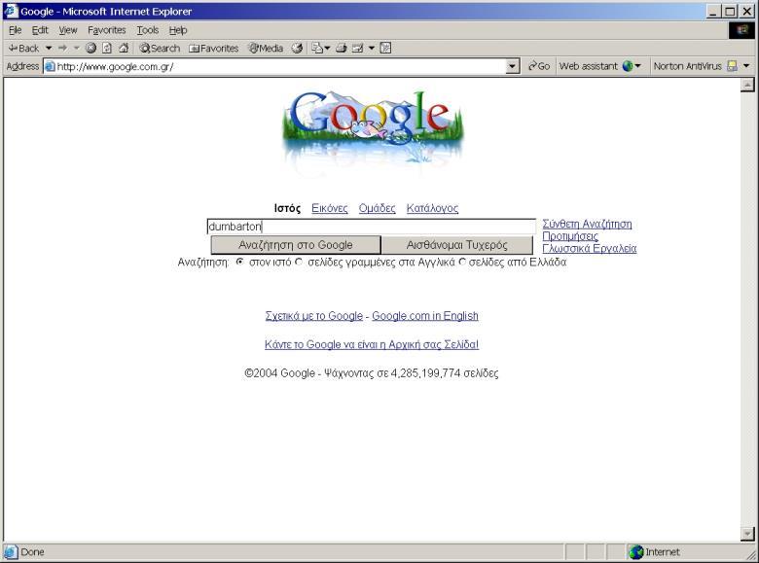Open the Edit dropdown arrow in toolbar
The image size is (759, 563).
coord(372,49)
